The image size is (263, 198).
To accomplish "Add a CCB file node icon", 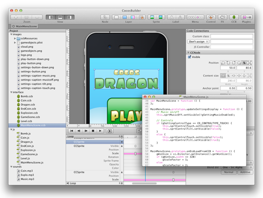I will (234, 17).
